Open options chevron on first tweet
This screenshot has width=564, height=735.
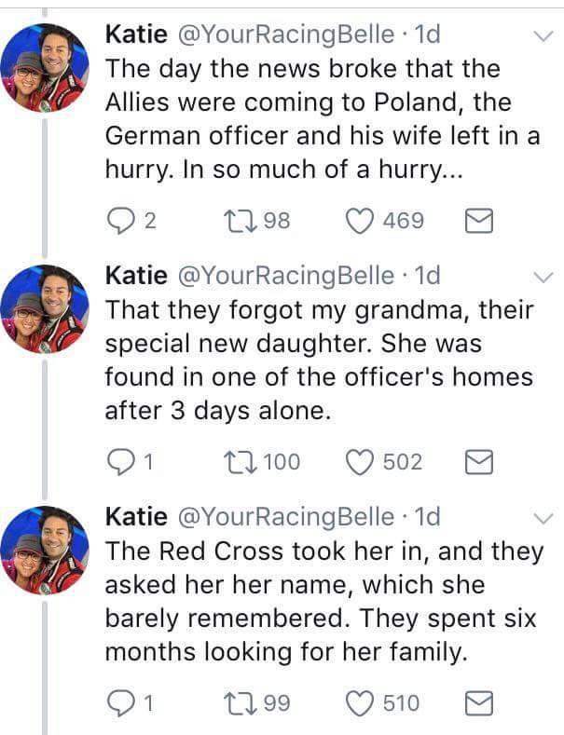pos(540,38)
